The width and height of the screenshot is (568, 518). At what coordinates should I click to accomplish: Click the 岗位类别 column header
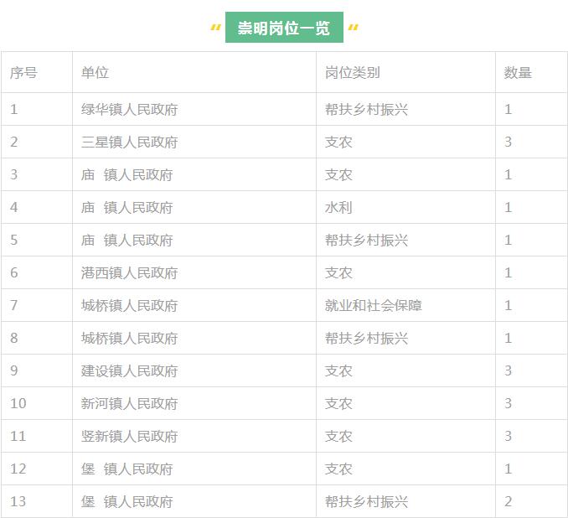[352, 73]
